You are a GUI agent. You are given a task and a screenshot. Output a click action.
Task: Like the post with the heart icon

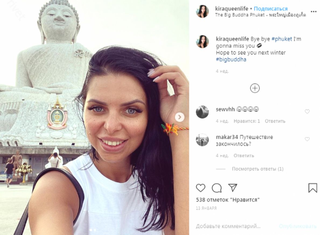tap(201, 188)
